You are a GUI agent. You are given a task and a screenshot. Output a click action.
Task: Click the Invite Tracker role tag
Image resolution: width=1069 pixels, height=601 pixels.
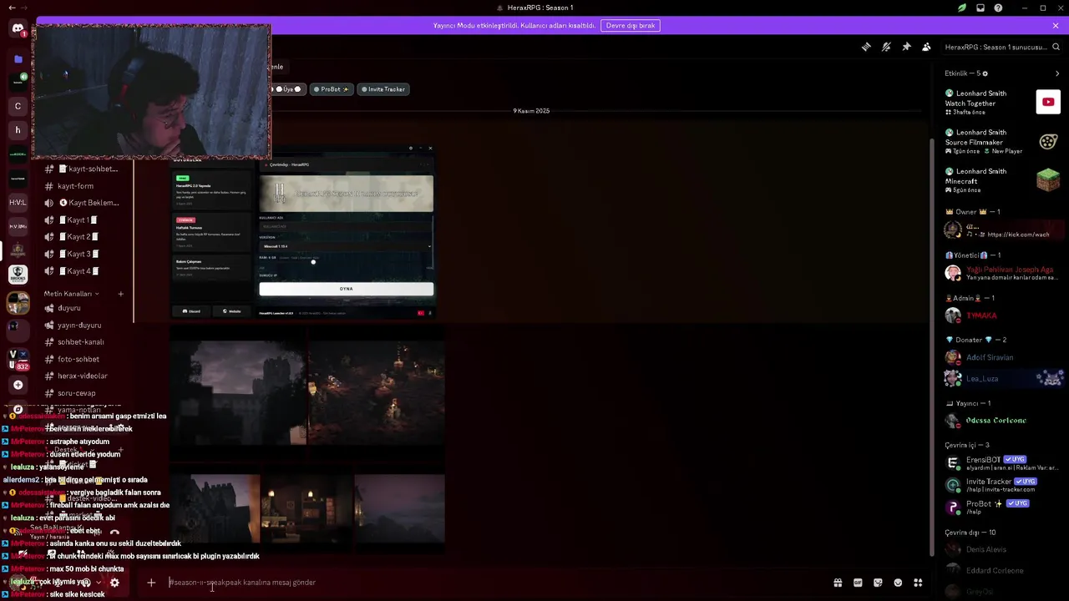click(x=383, y=89)
